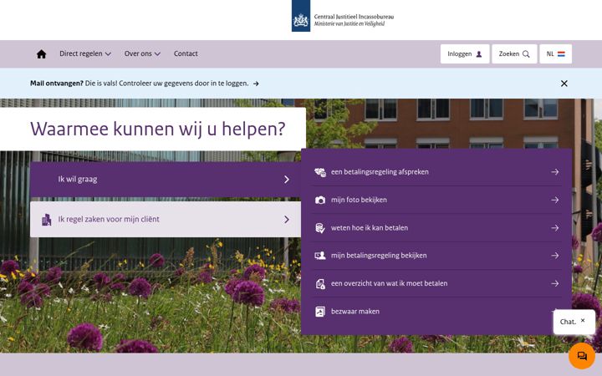Click the 'Chat.' label
The image size is (602, 376).
coord(568,322)
